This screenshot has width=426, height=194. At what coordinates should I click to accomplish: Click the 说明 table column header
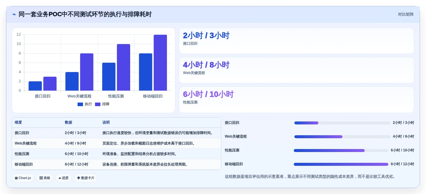click(x=106, y=123)
